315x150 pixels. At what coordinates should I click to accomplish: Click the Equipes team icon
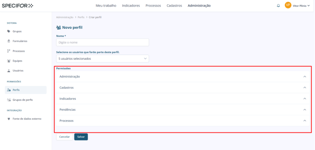tap(9, 61)
